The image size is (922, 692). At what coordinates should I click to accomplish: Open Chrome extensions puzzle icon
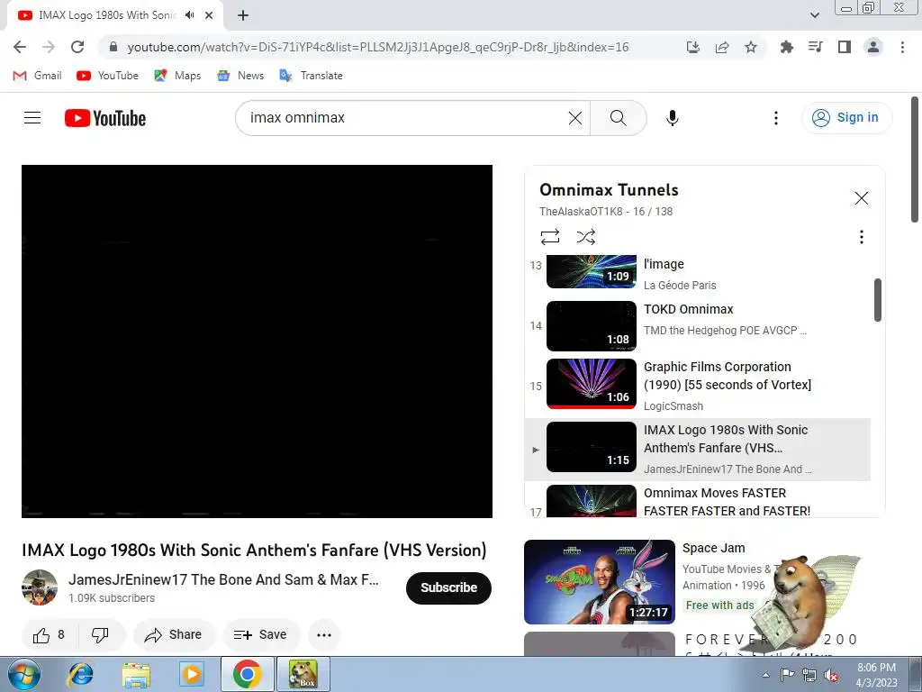(786, 47)
